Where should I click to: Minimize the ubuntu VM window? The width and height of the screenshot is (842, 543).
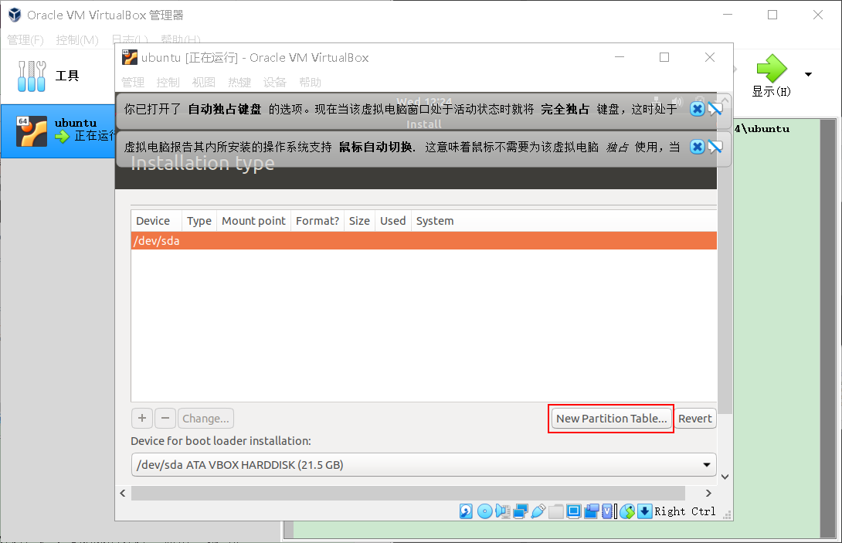[x=620, y=57]
